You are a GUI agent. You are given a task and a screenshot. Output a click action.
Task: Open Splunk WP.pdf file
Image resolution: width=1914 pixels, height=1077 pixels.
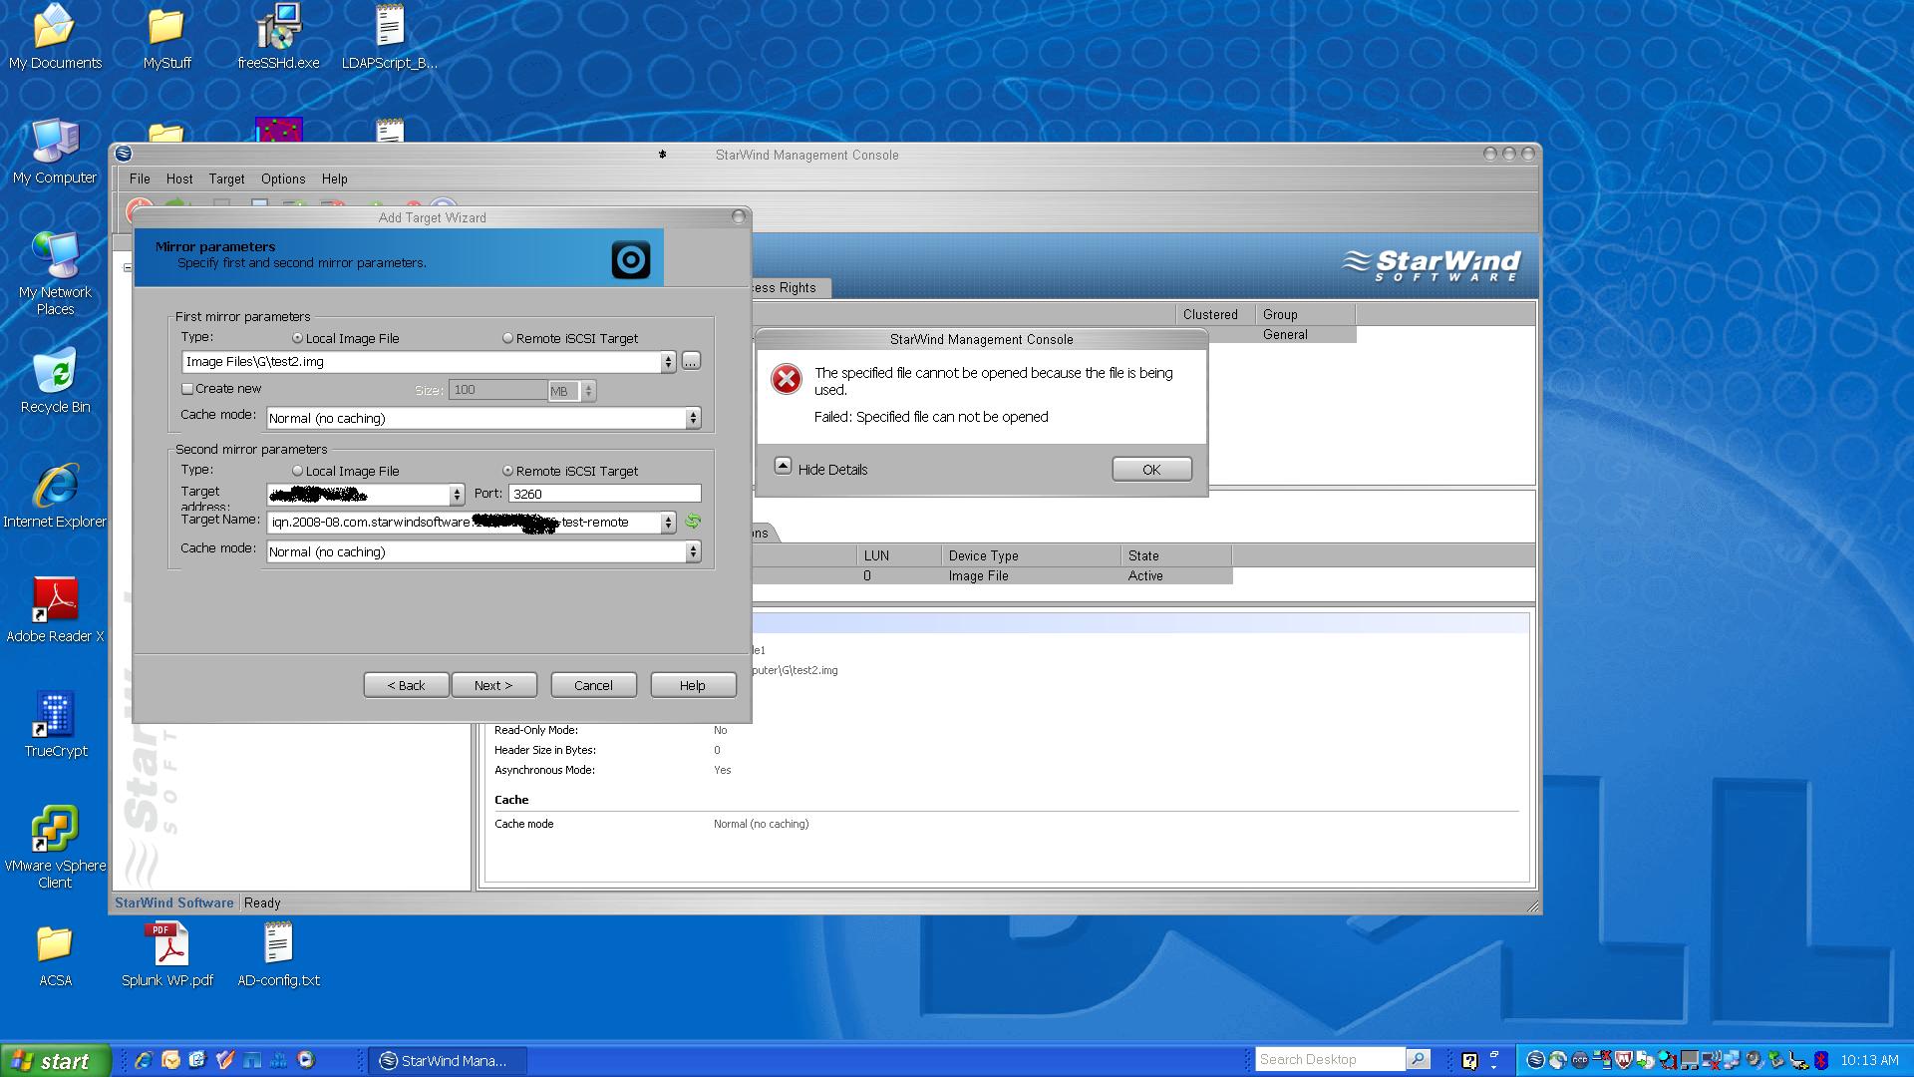[166, 955]
